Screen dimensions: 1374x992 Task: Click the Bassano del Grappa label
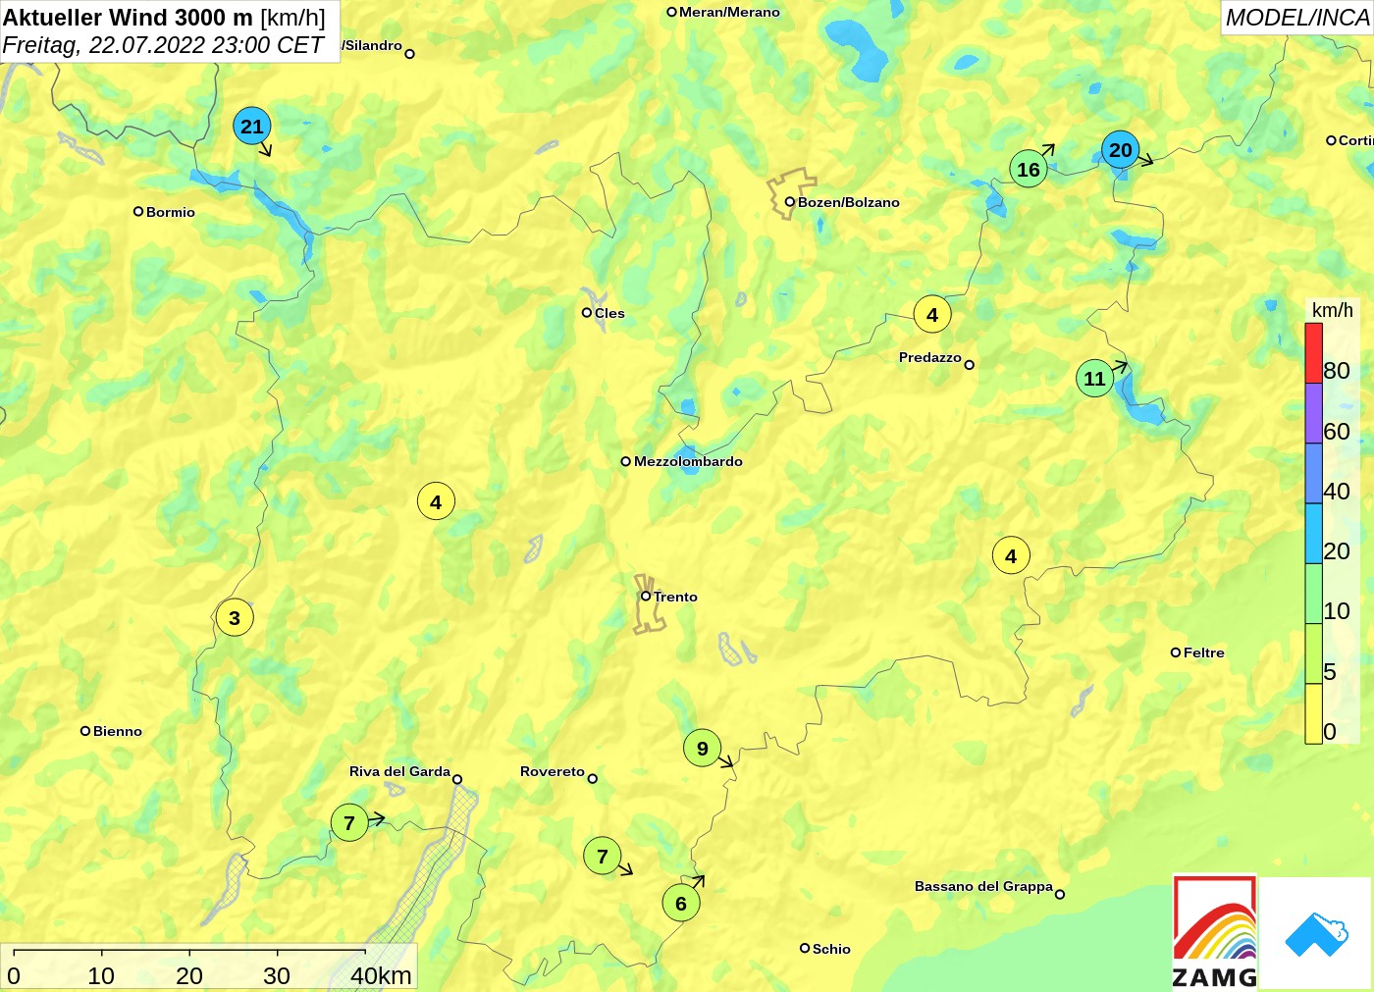983,886
